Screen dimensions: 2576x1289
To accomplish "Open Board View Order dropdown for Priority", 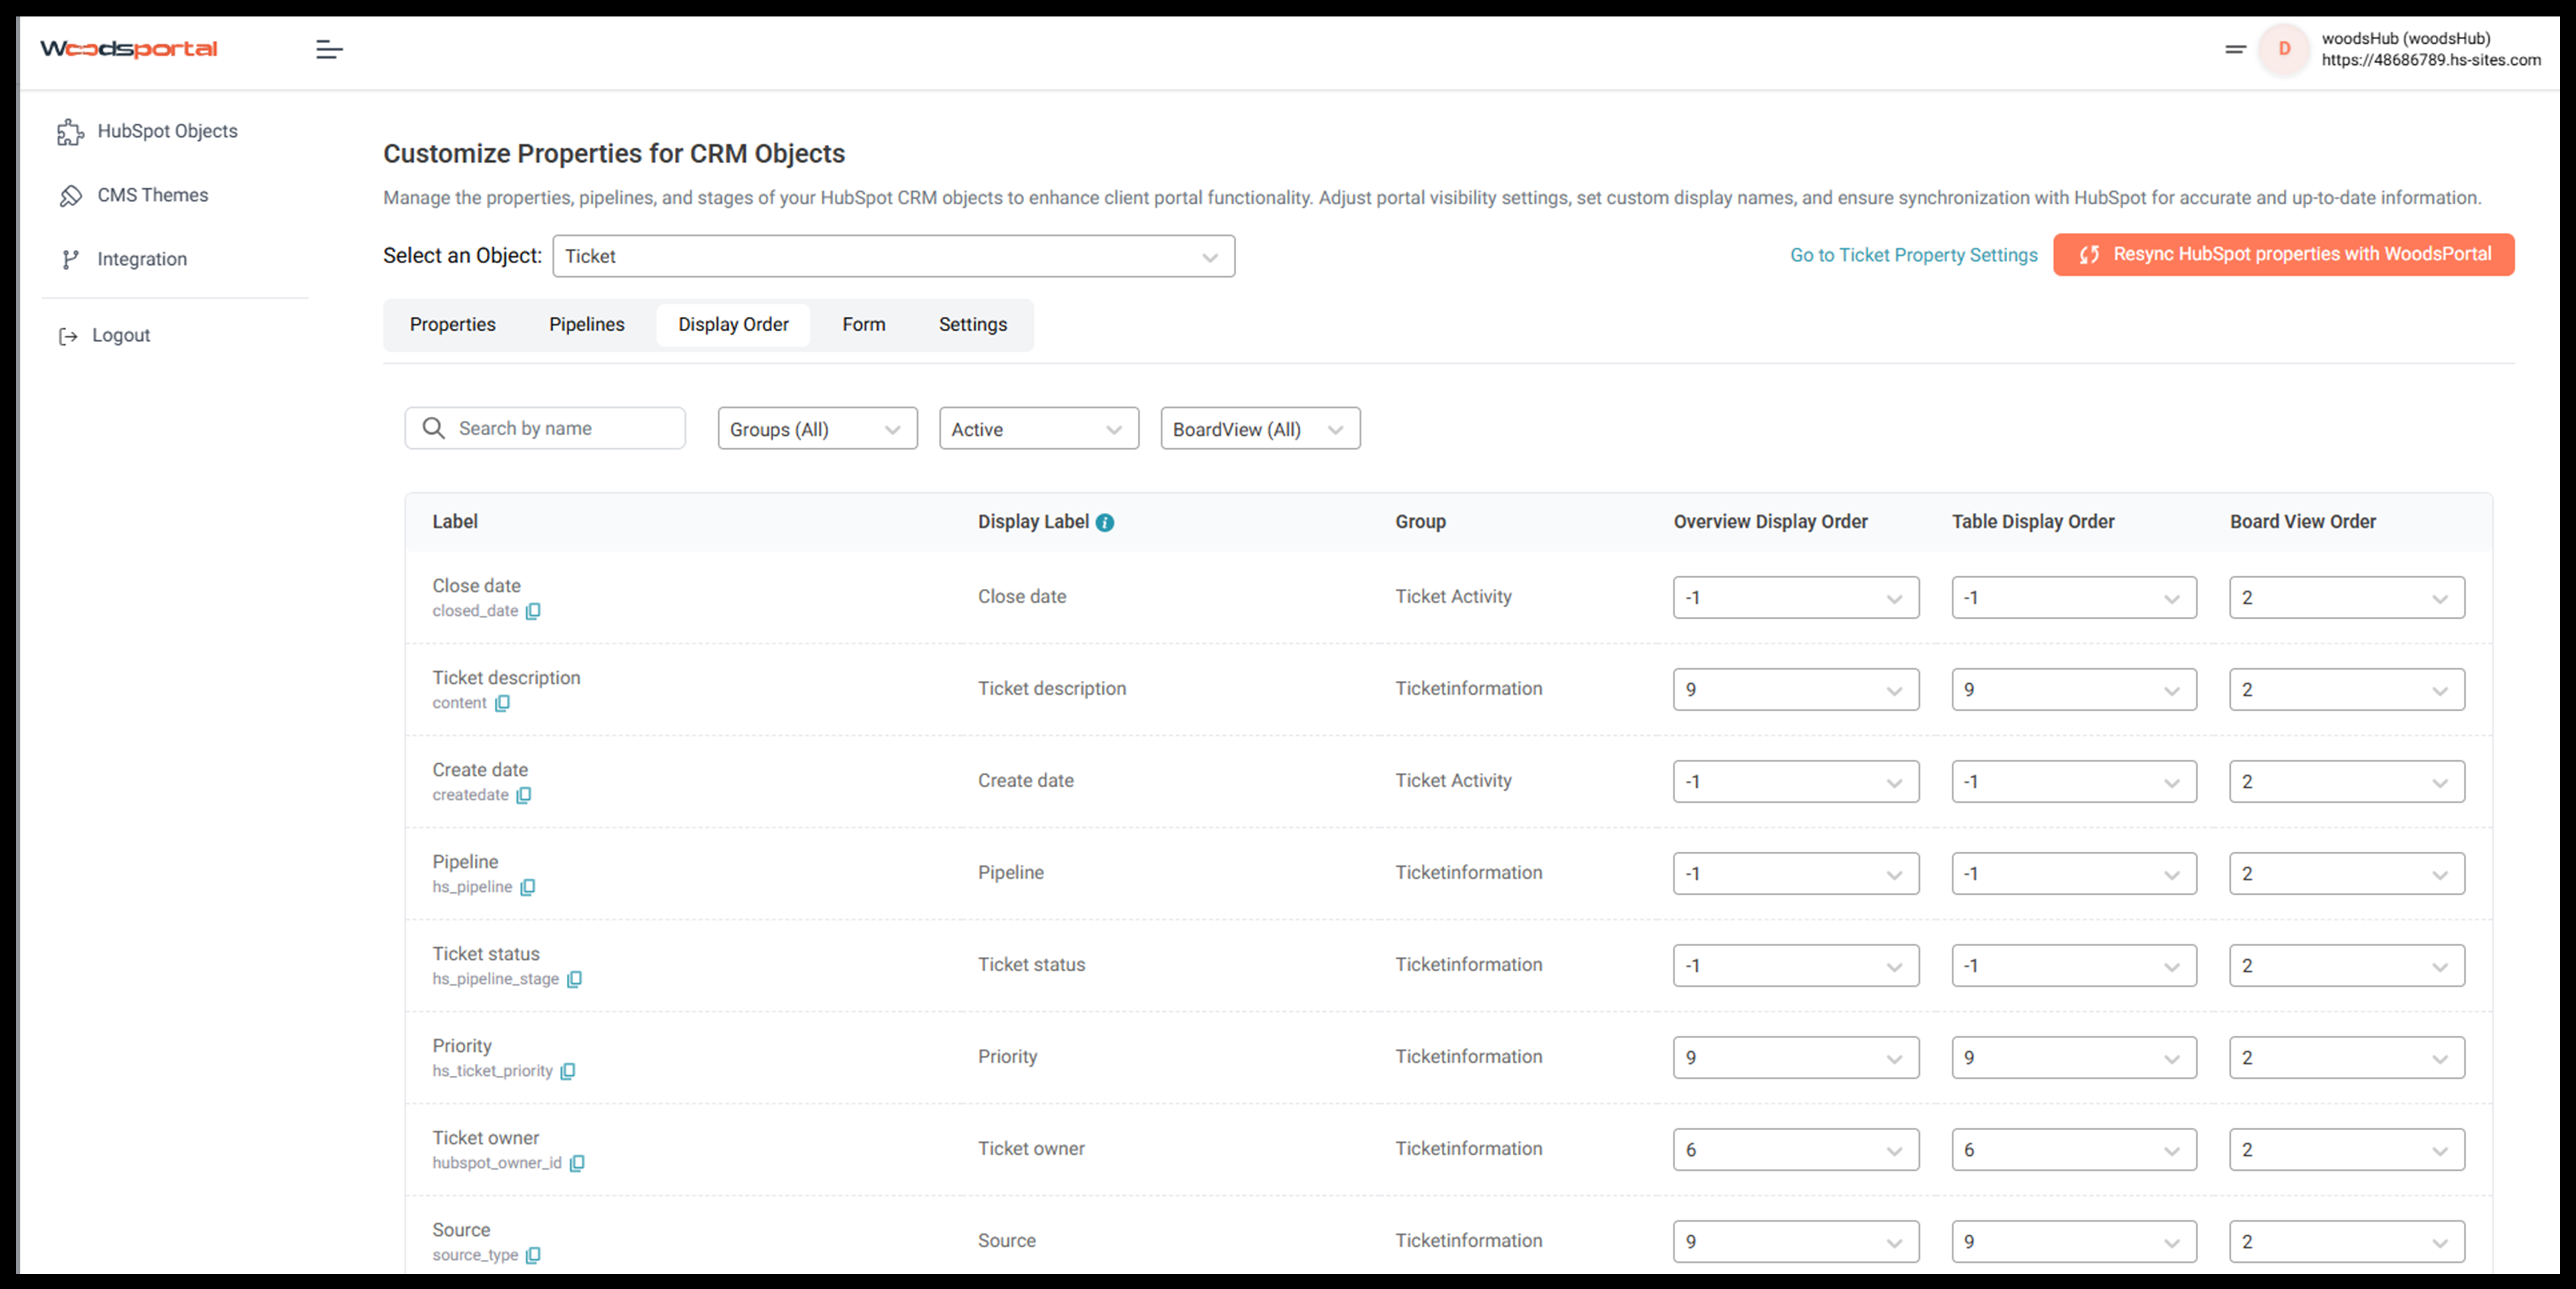I will [x=2347, y=1058].
